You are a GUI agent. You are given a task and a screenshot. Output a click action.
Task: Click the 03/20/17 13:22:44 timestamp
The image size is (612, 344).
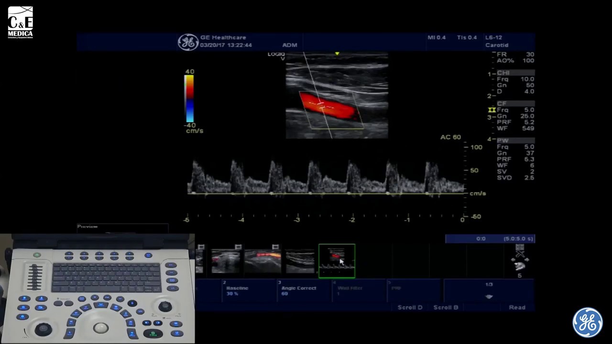click(226, 45)
